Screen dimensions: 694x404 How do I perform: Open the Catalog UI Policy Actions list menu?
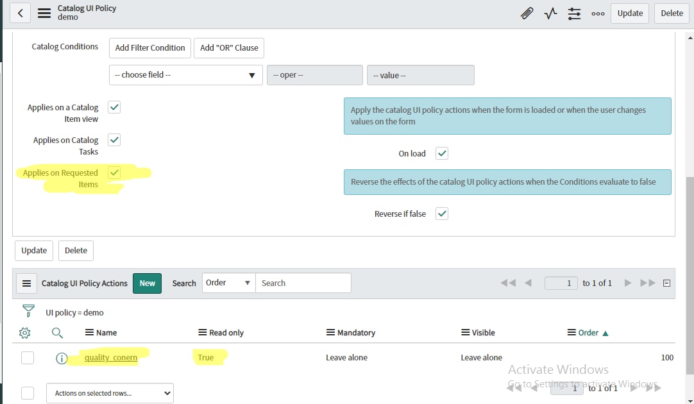26,282
